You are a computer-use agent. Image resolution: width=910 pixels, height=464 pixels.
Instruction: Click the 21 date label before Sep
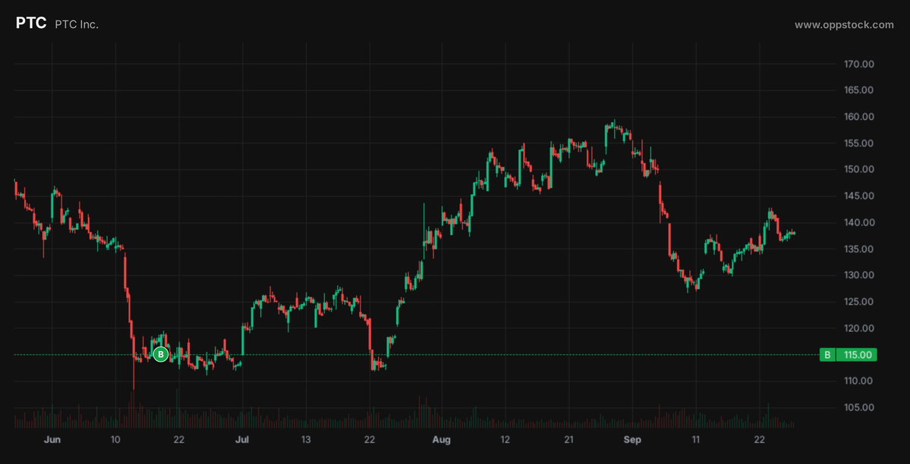coord(569,440)
